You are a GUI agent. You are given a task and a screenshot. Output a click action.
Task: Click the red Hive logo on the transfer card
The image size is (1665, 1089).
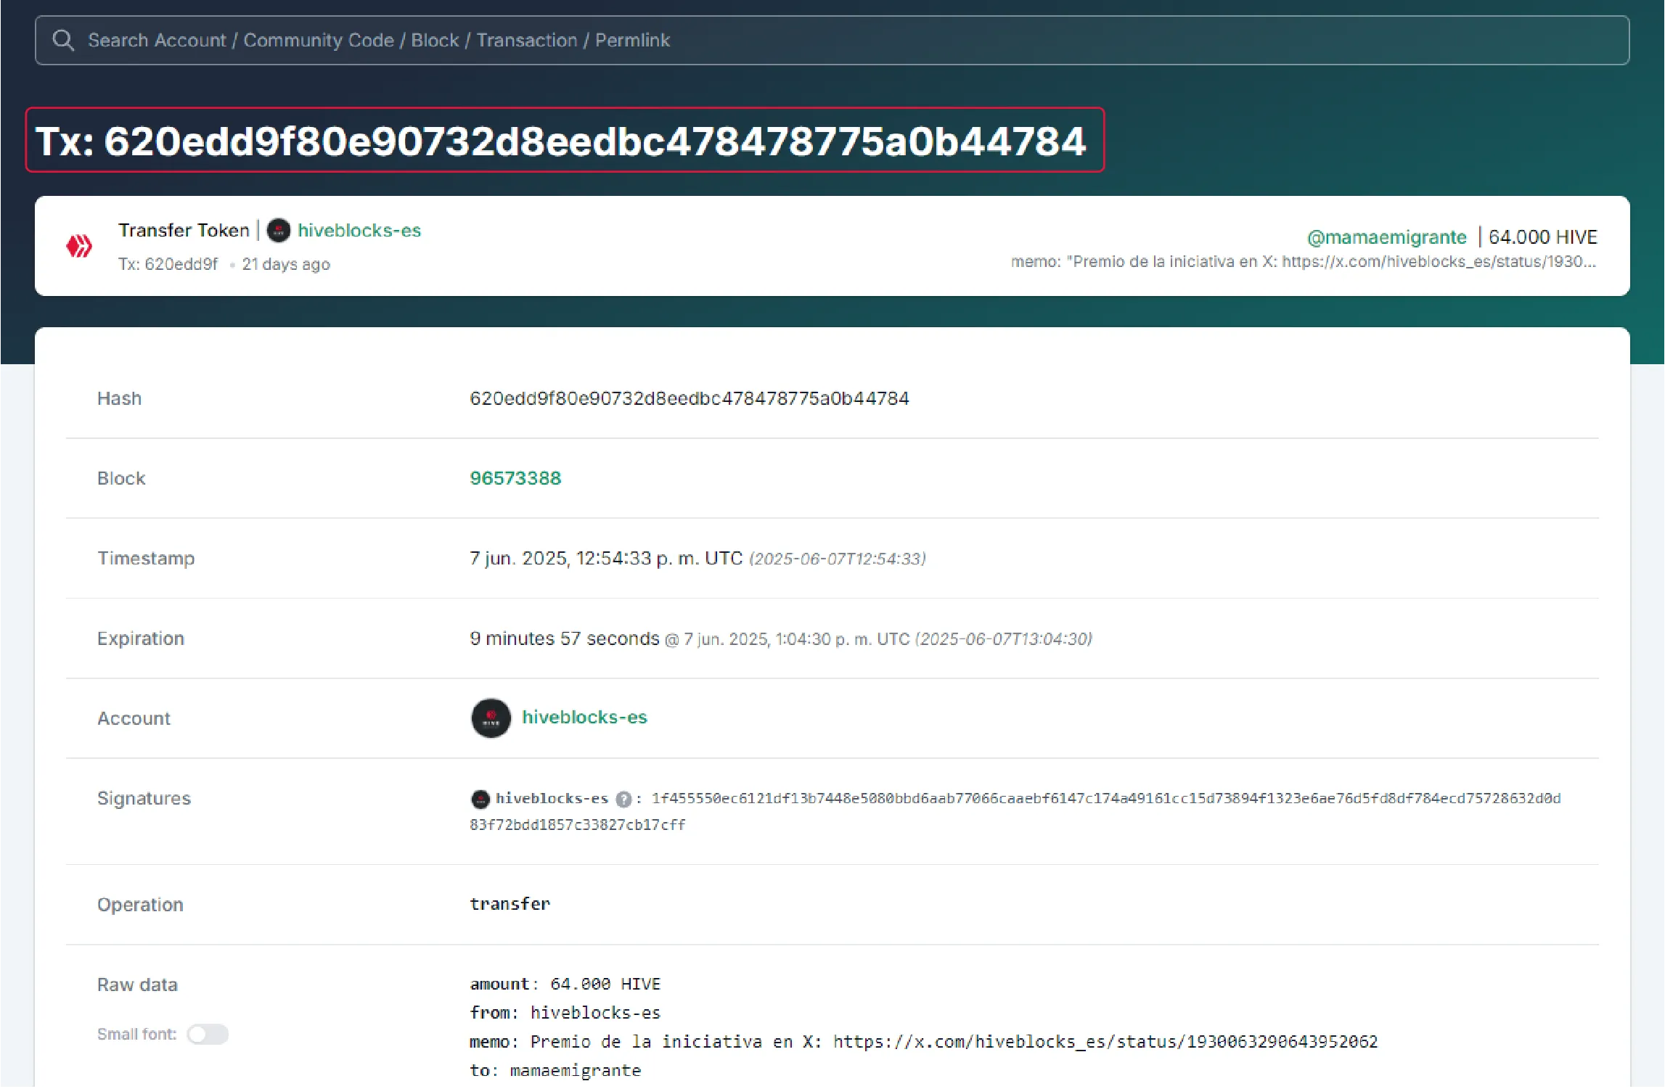80,246
